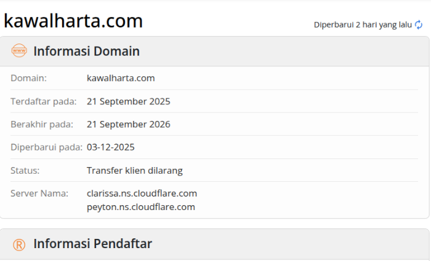Screen dimensions: 431x261
Task: Click the peyton.ns.cloudflare.com name server
Action: coord(141,207)
